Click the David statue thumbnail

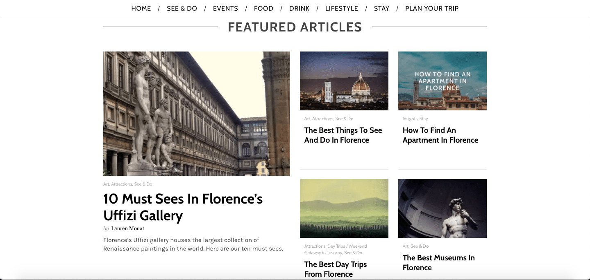(x=442, y=208)
